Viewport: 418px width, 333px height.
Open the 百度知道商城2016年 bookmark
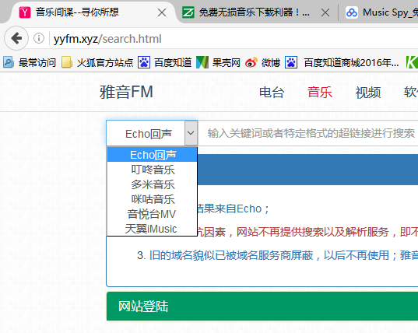point(342,62)
